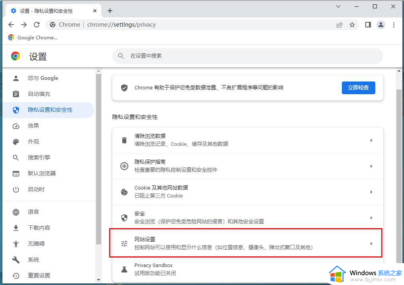Click the accessibility figure icon beside 无障碍

pyautogui.click(x=16, y=244)
